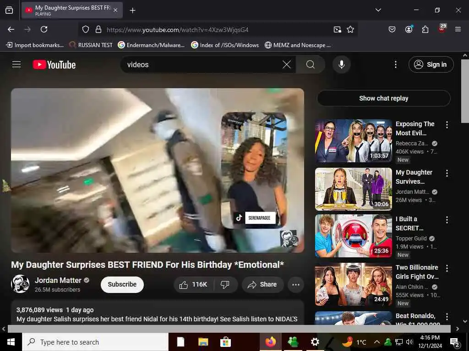Open the Import bookmarks bookmark

click(35, 45)
